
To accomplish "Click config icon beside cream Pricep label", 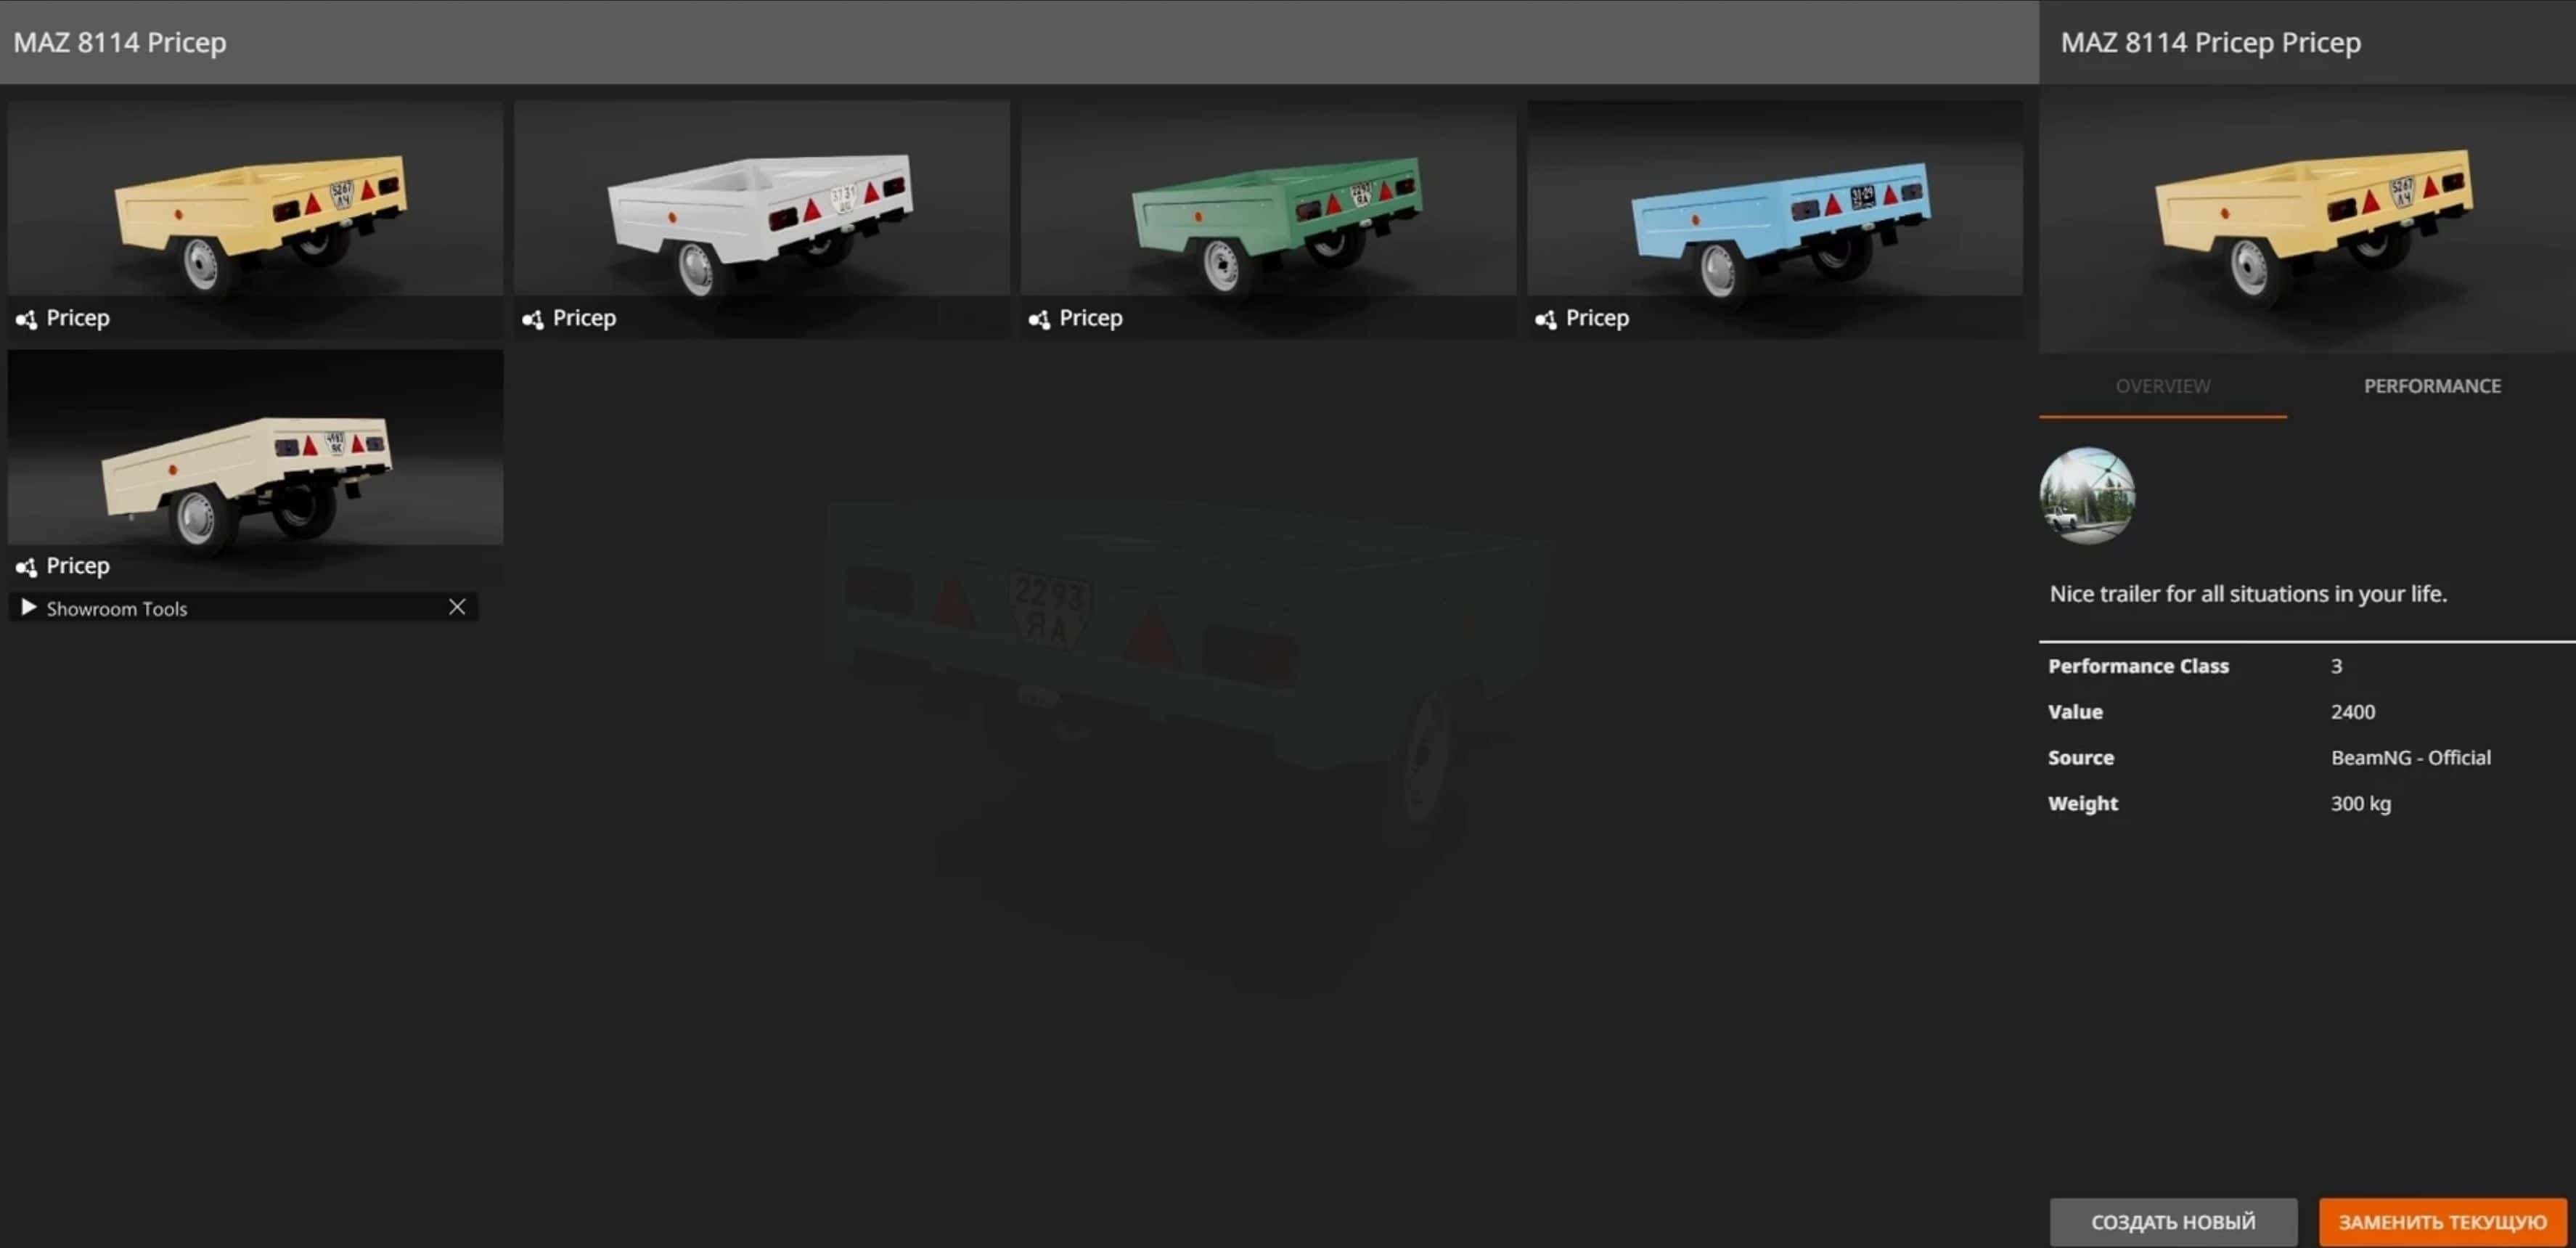I will click(x=26, y=567).
